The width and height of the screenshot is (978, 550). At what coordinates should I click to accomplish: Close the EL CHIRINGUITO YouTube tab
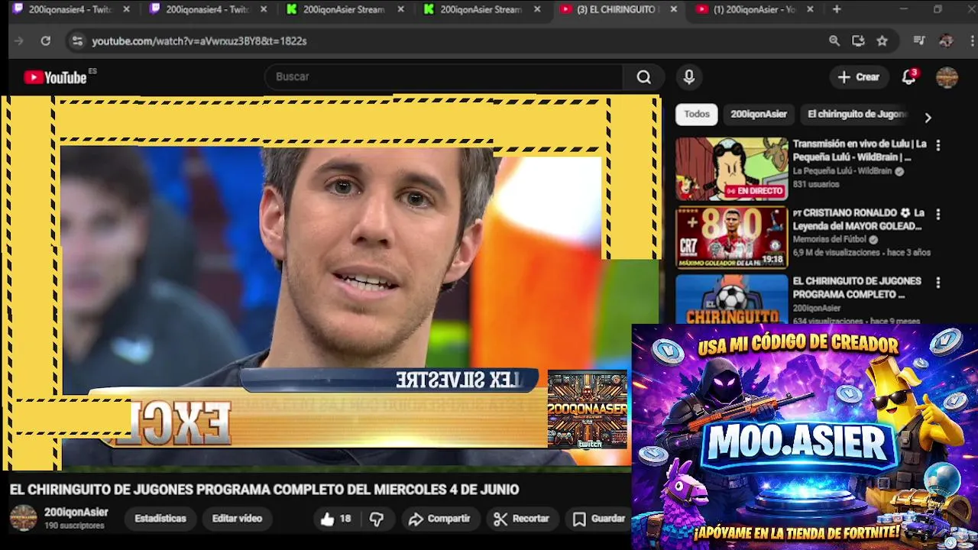[673, 9]
